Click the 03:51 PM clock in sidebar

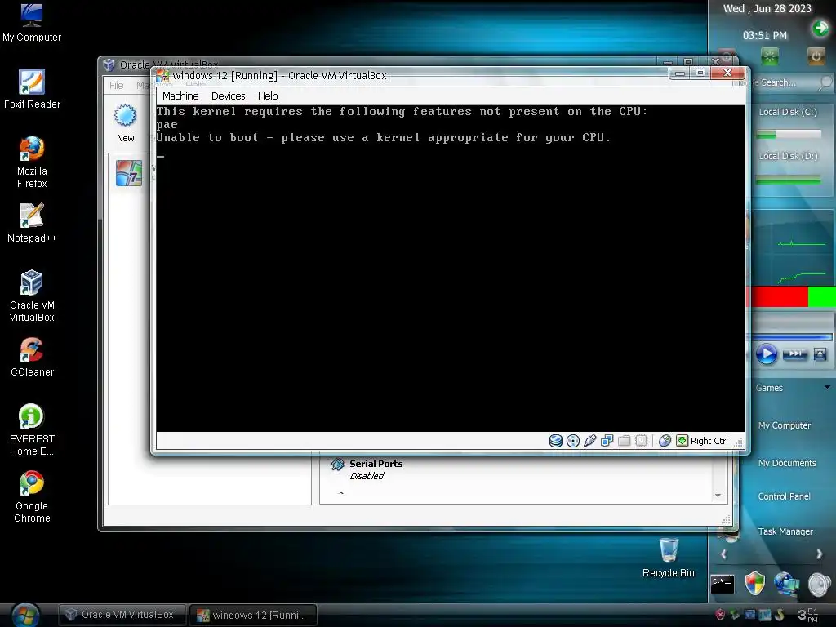pyautogui.click(x=764, y=36)
